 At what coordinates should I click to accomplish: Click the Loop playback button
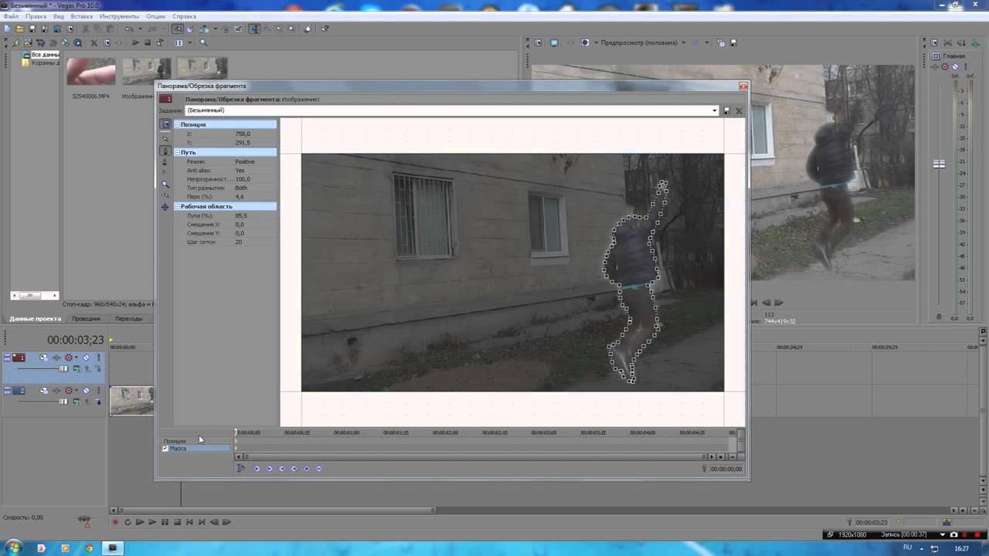click(127, 522)
